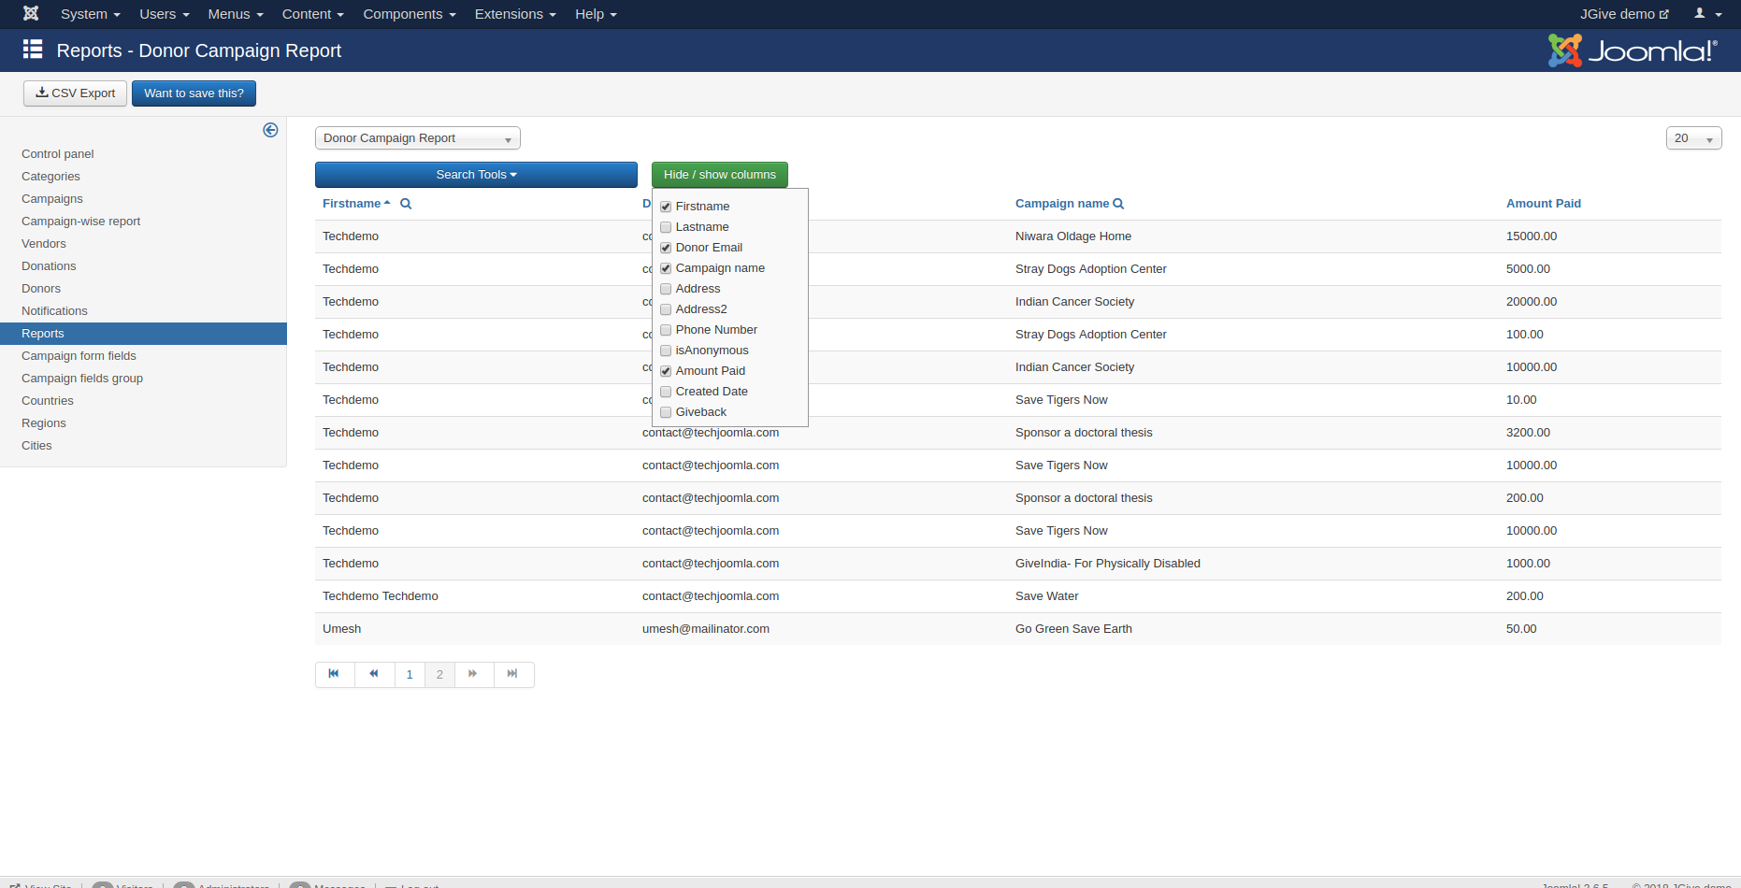Viewport: 1741px width, 888px height.
Task: Enable the Giveback column checkbox
Action: pyautogui.click(x=666, y=412)
